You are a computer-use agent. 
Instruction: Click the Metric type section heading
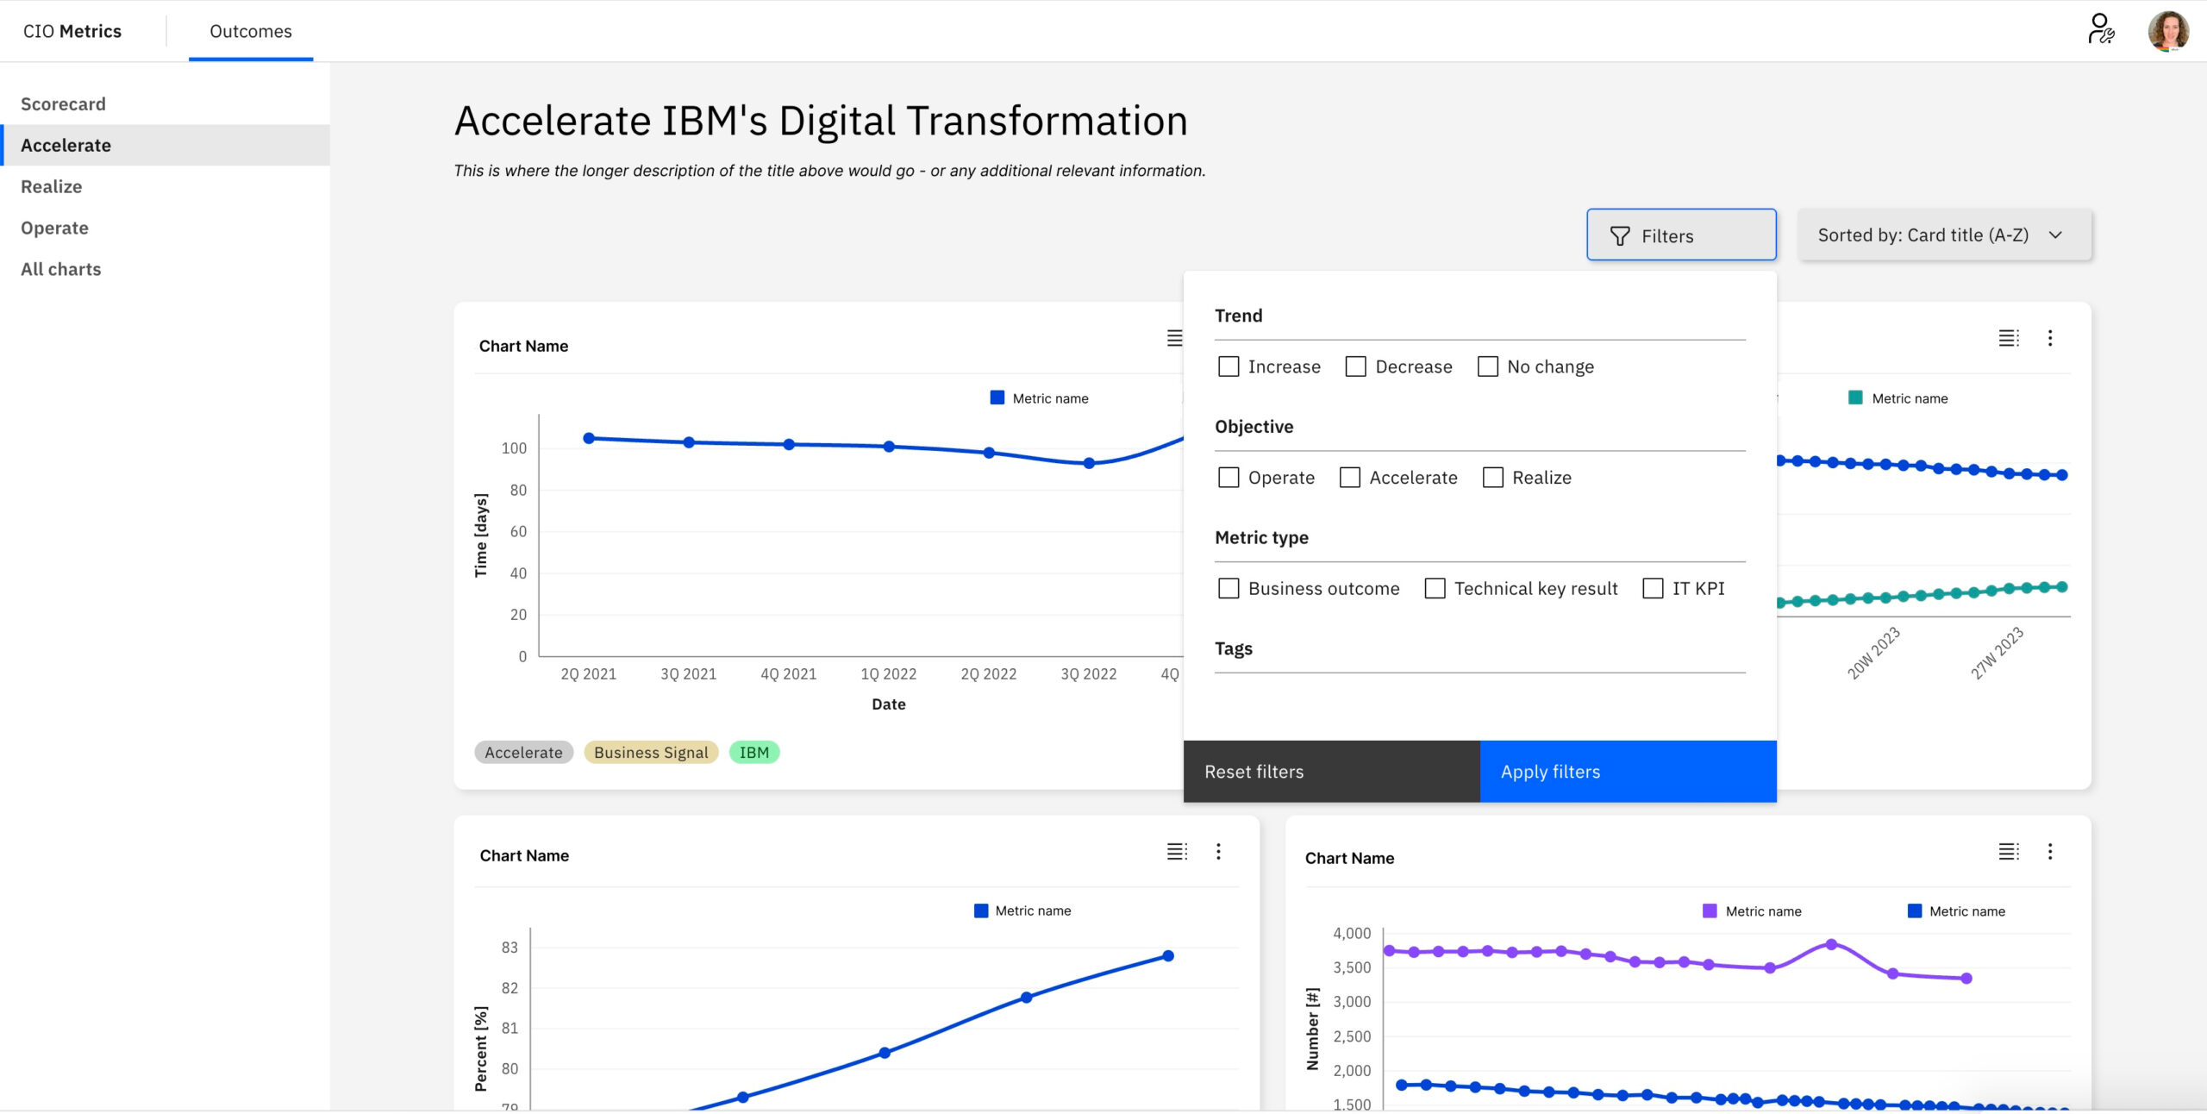pyautogui.click(x=1261, y=537)
